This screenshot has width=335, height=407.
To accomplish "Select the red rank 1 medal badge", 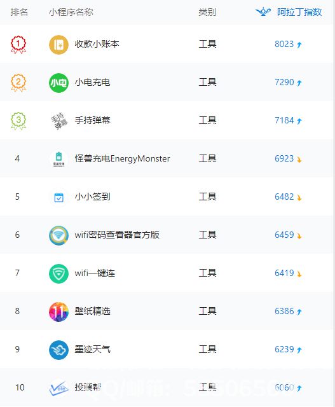I will [x=18, y=45].
